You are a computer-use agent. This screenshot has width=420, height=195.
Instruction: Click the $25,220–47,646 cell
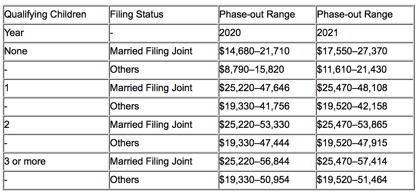267,88
